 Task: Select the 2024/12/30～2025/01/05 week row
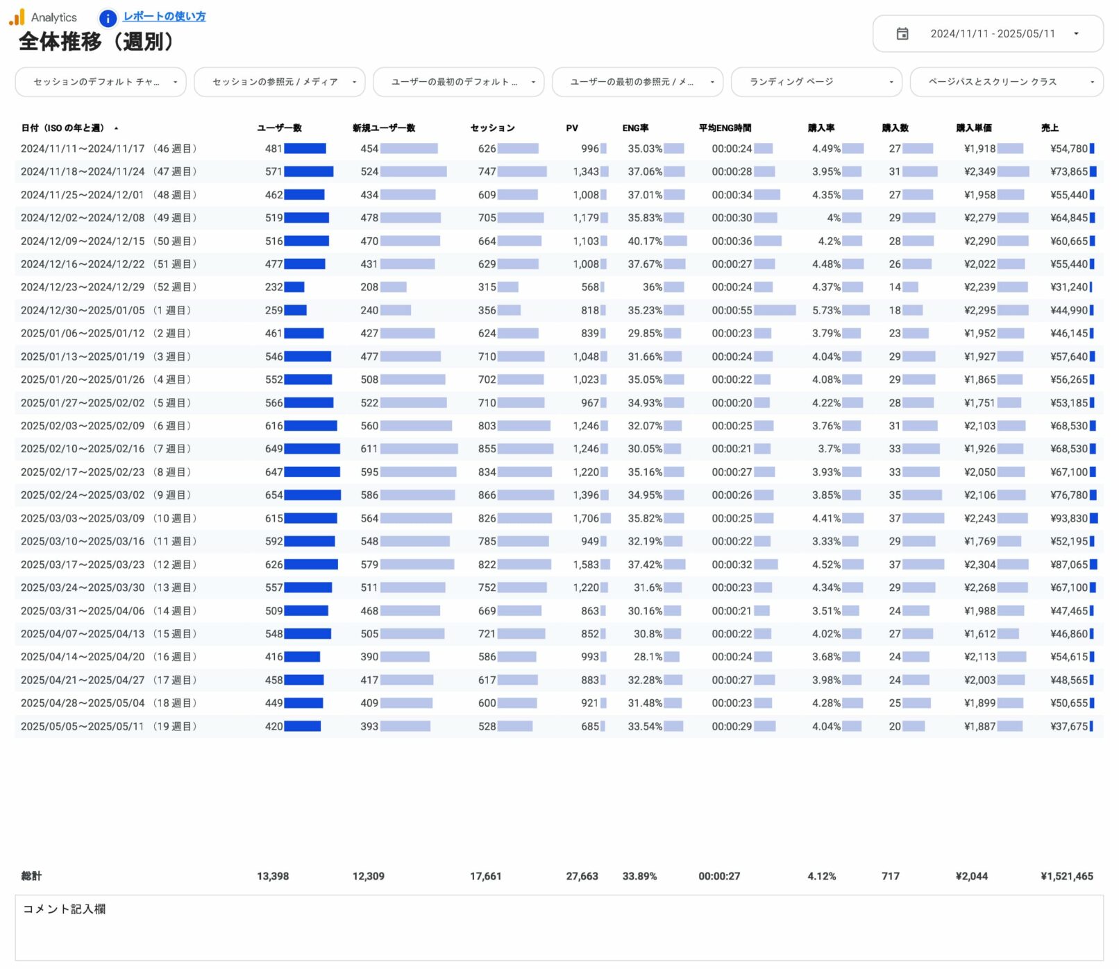[x=109, y=311]
